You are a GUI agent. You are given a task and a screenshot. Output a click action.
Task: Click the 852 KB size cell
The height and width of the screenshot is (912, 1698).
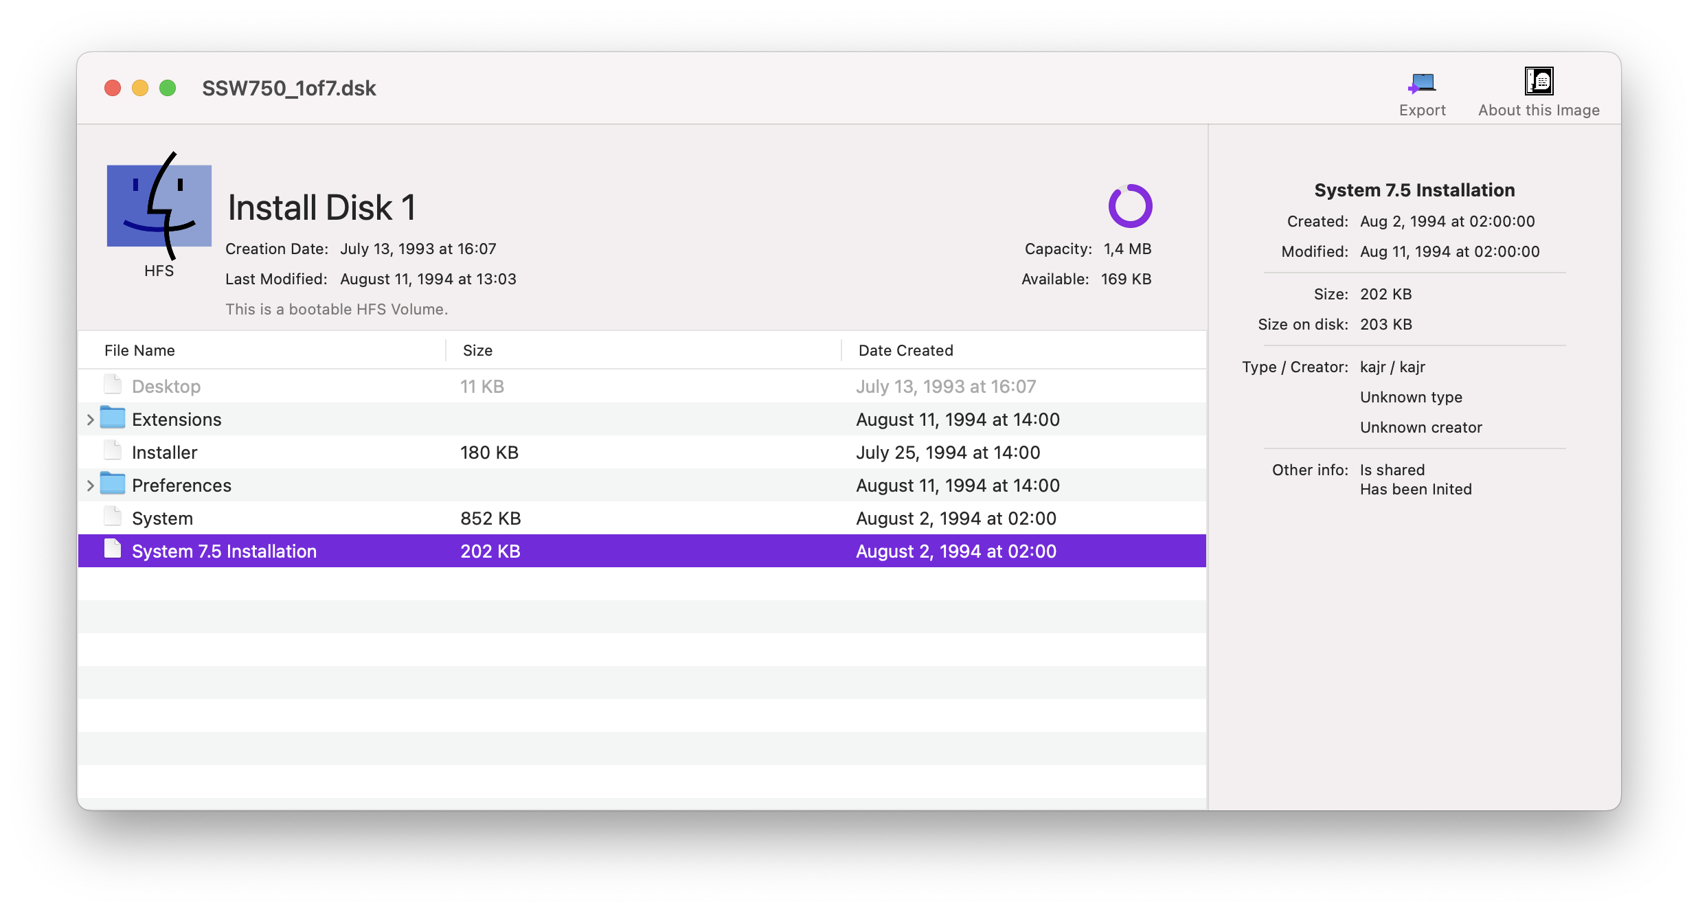[490, 518]
